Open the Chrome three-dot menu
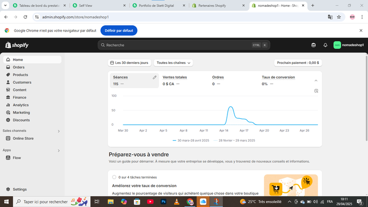This screenshot has width=368, height=207. [362, 17]
